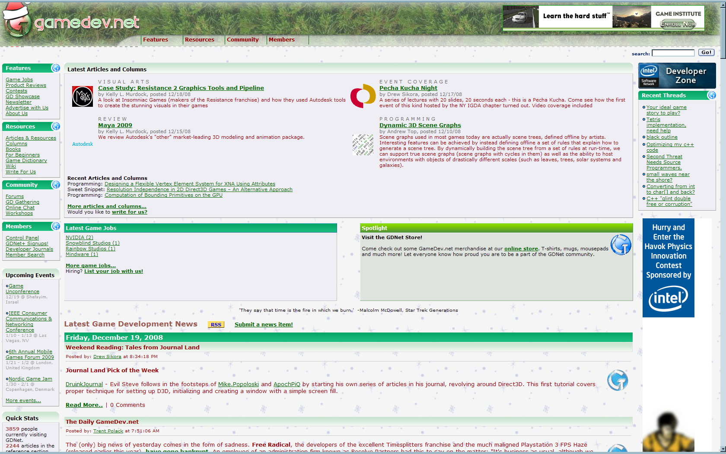The width and height of the screenshot is (726, 454).
Task: Open Dynamic 3D Scene Graphs article
Action: pyautogui.click(x=420, y=125)
